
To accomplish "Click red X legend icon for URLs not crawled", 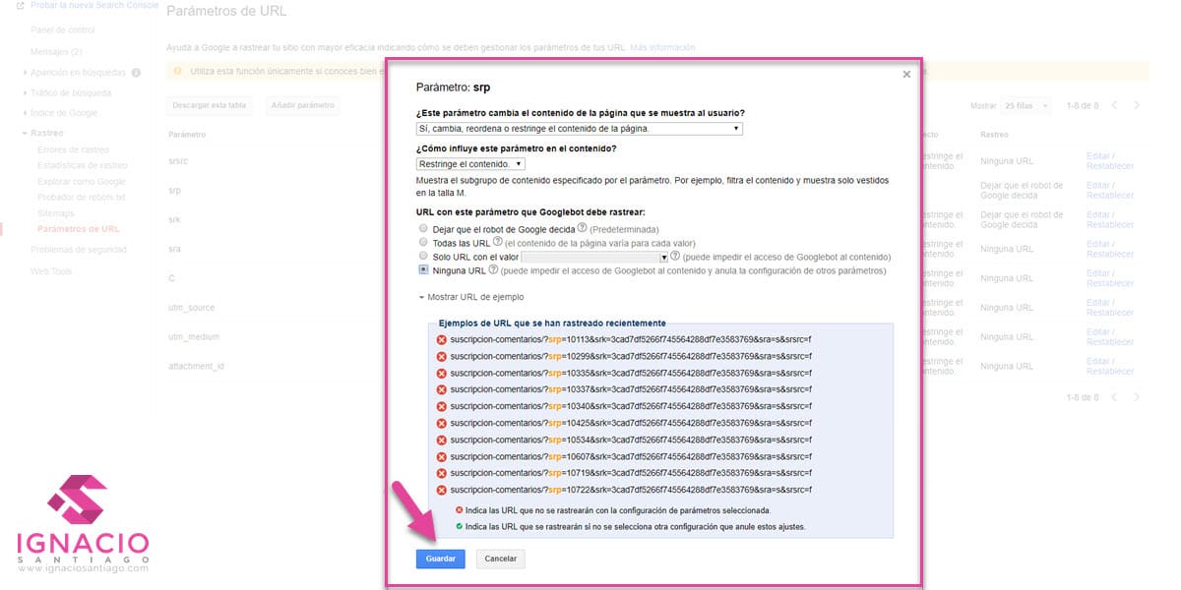I will pyautogui.click(x=459, y=510).
